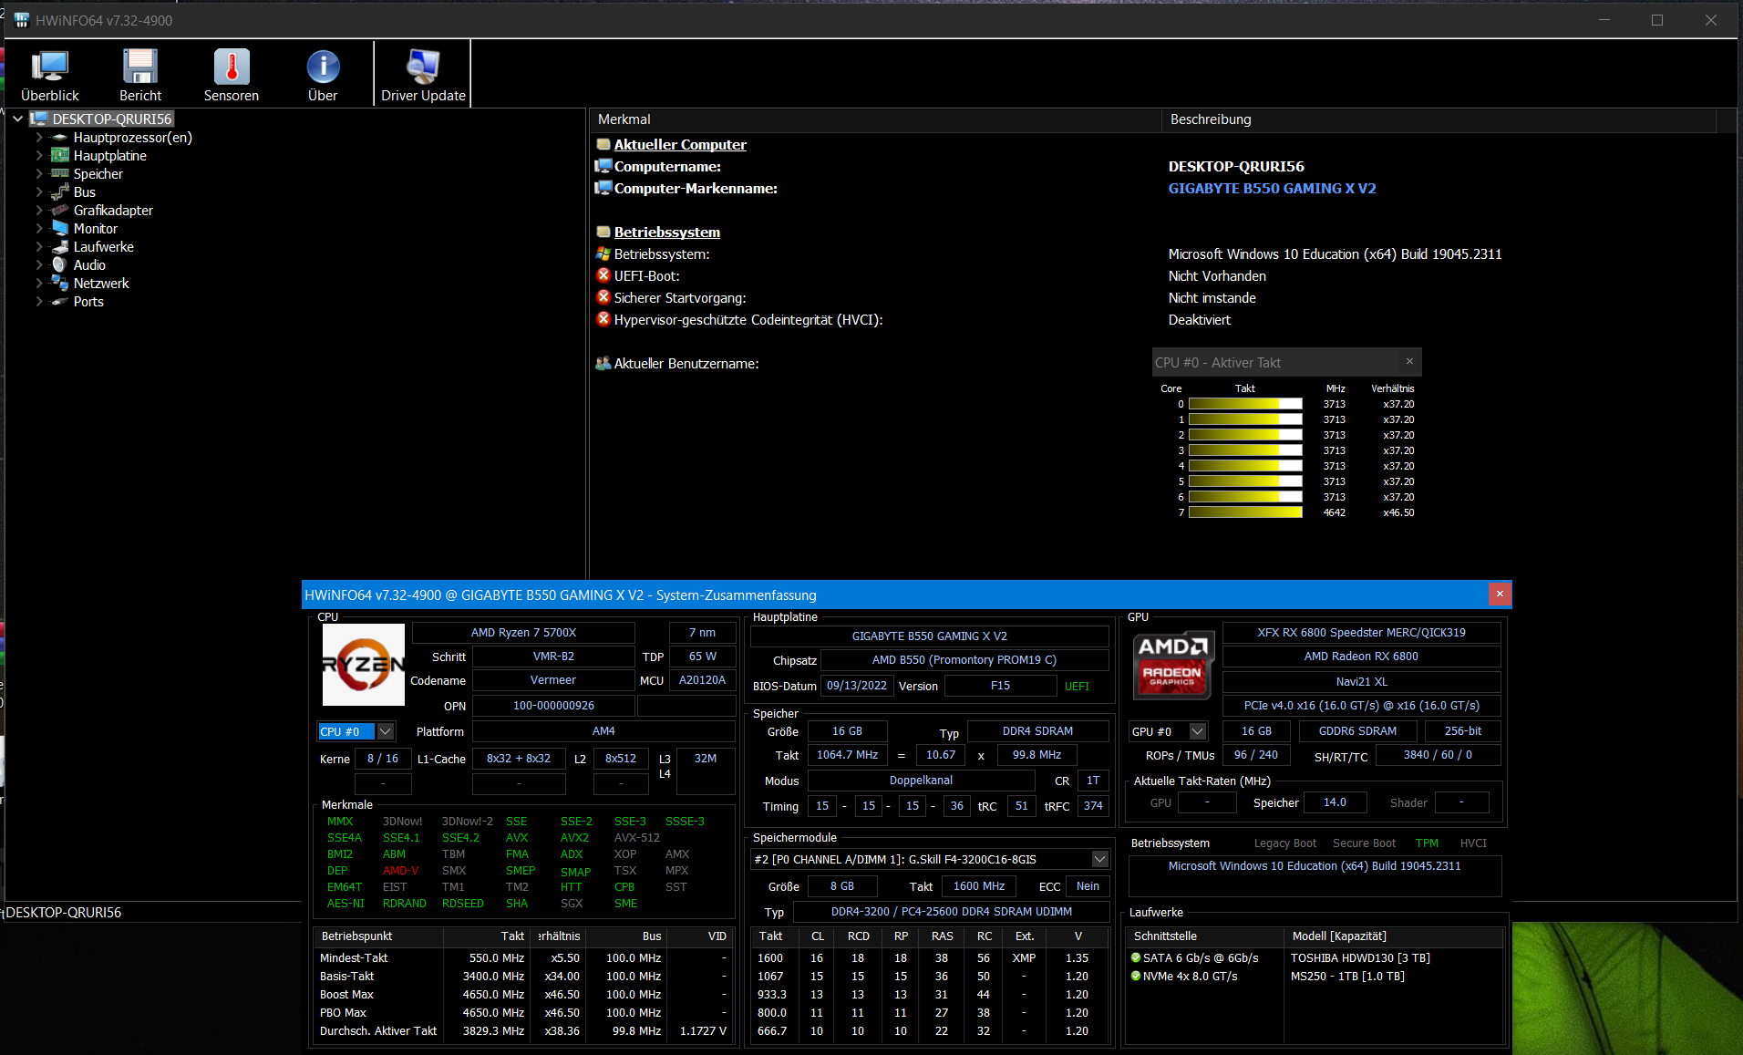Click the Hauptplatine motherboard icon

[60, 155]
